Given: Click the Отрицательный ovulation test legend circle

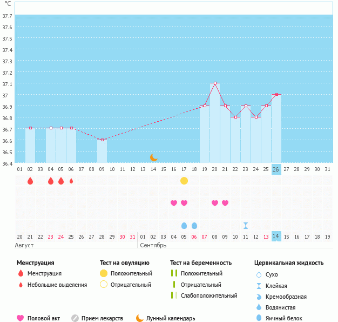Looking at the screenshot, I should 103,284.
